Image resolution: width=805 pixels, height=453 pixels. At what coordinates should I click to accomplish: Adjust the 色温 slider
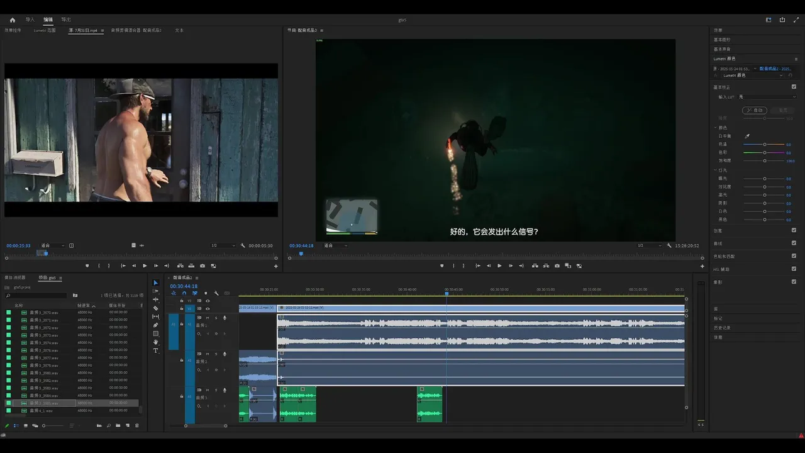[x=764, y=144]
